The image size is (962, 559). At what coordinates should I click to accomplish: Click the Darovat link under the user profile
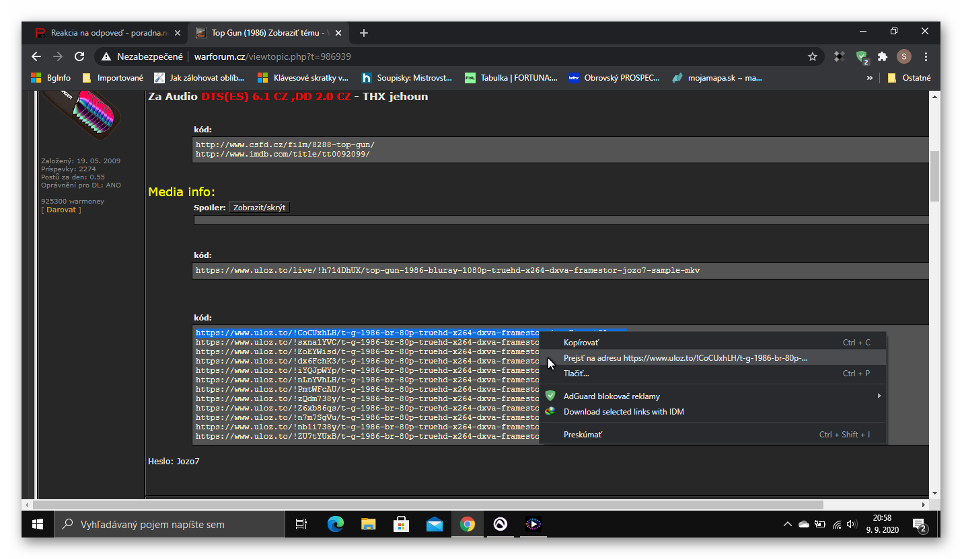pos(61,210)
